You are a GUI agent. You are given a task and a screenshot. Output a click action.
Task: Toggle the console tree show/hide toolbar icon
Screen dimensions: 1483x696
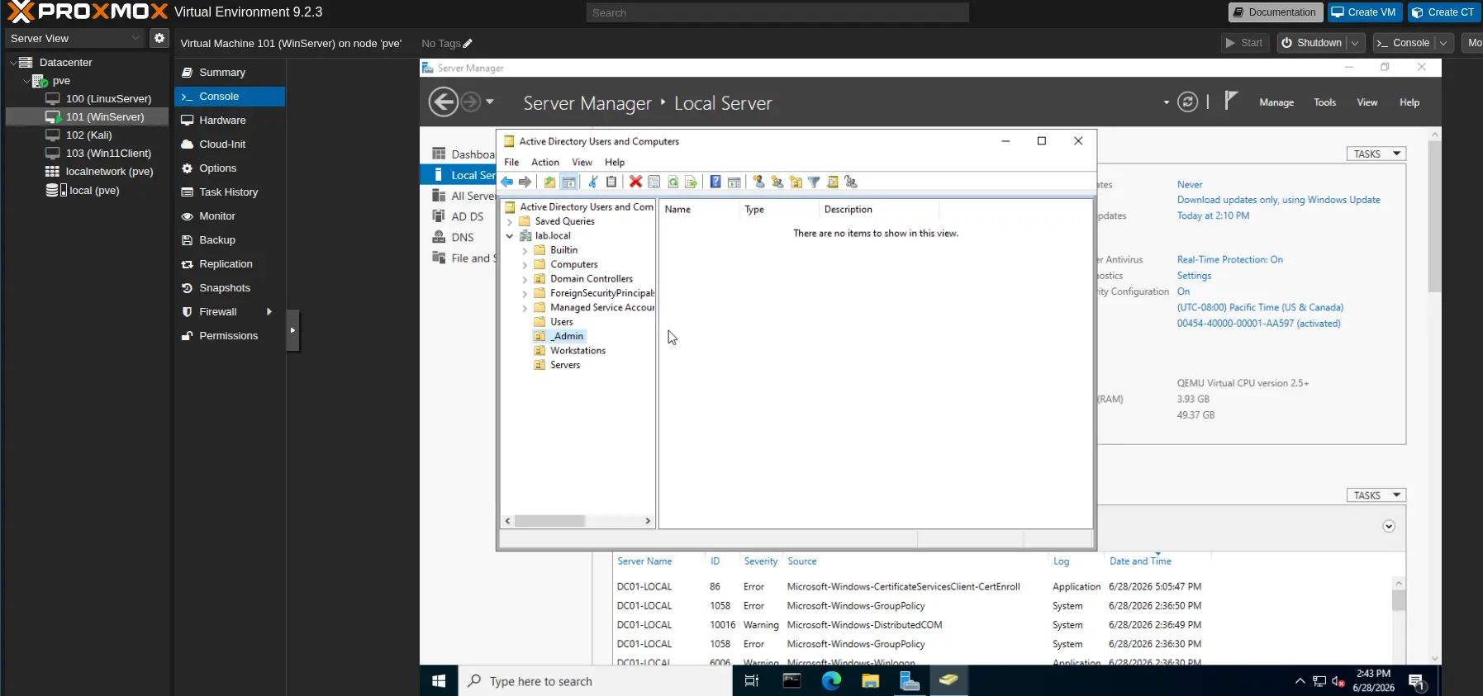[x=568, y=182]
